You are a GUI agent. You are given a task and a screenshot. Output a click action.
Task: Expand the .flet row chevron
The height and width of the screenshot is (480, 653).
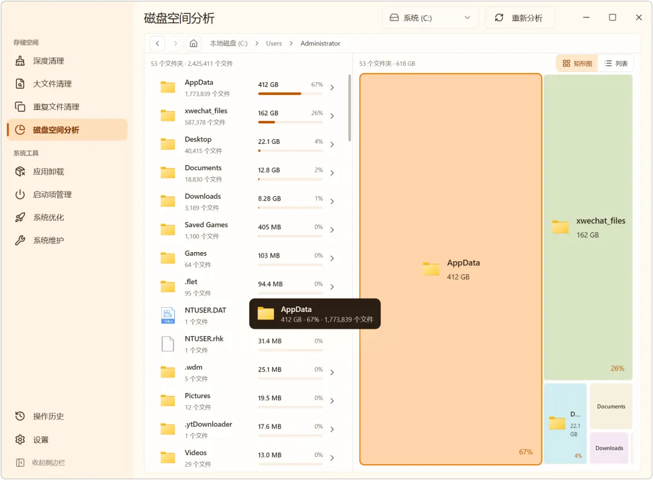click(x=332, y=287)
